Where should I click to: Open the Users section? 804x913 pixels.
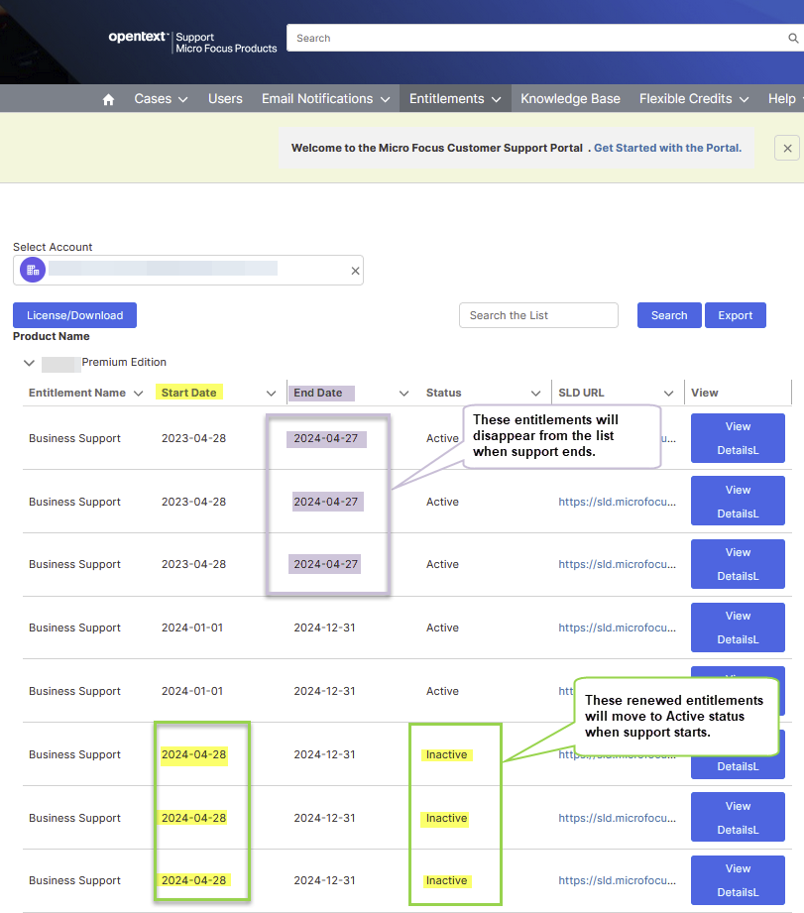tap(225, 98)
